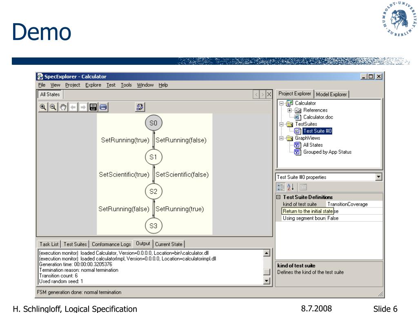Save the graph with the floppy disk icon
Viewport: 418px width, 313px height.
click(93, 107)
